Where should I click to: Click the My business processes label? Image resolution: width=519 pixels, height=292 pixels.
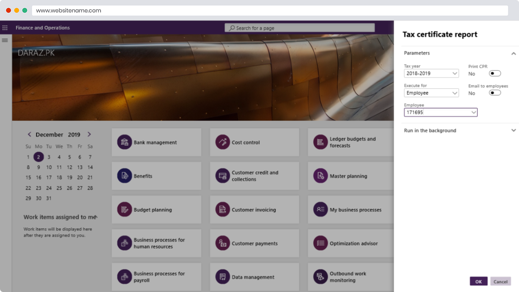[x=356, y=210]
